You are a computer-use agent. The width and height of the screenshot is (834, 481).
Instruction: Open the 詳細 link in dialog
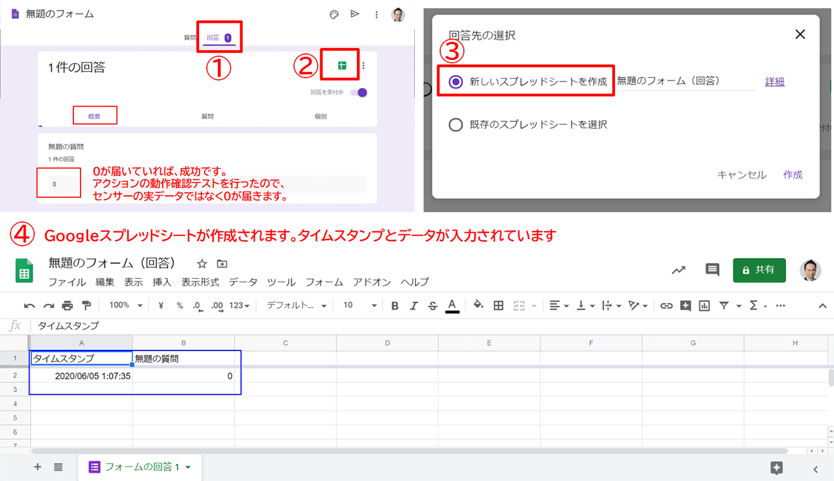[775, 82]
